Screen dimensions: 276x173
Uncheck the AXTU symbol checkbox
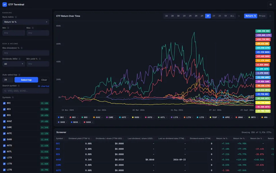[4, 146]
